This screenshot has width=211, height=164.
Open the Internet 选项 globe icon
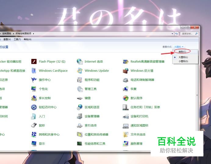(80, 61)
